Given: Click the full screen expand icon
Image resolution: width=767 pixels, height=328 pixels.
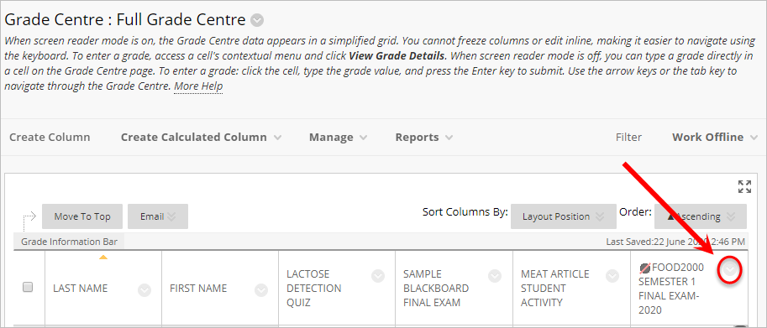Looking at the screenshot, I should pyautogui.click(x=744, y=186).
